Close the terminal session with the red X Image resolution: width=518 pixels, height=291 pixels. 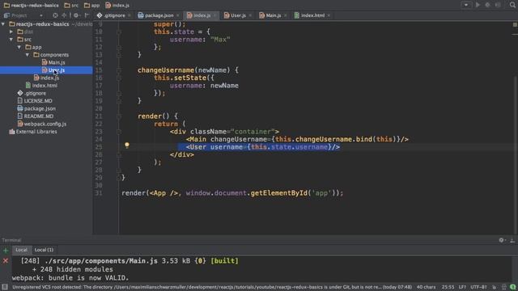pyautogui.click(x=6, y=261)
